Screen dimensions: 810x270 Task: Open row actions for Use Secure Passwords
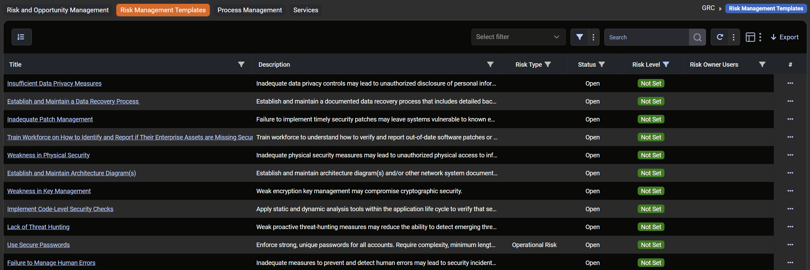coord(790,245)
